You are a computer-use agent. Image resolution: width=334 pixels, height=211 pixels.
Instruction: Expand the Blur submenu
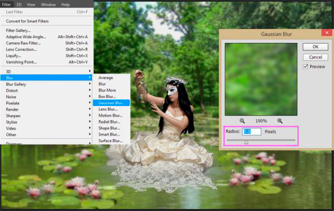[x=47, y=78]
